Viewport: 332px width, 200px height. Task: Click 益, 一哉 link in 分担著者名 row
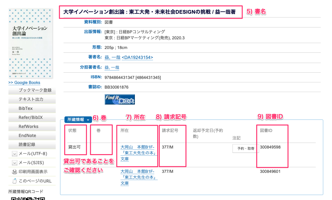tap(112, 67)
